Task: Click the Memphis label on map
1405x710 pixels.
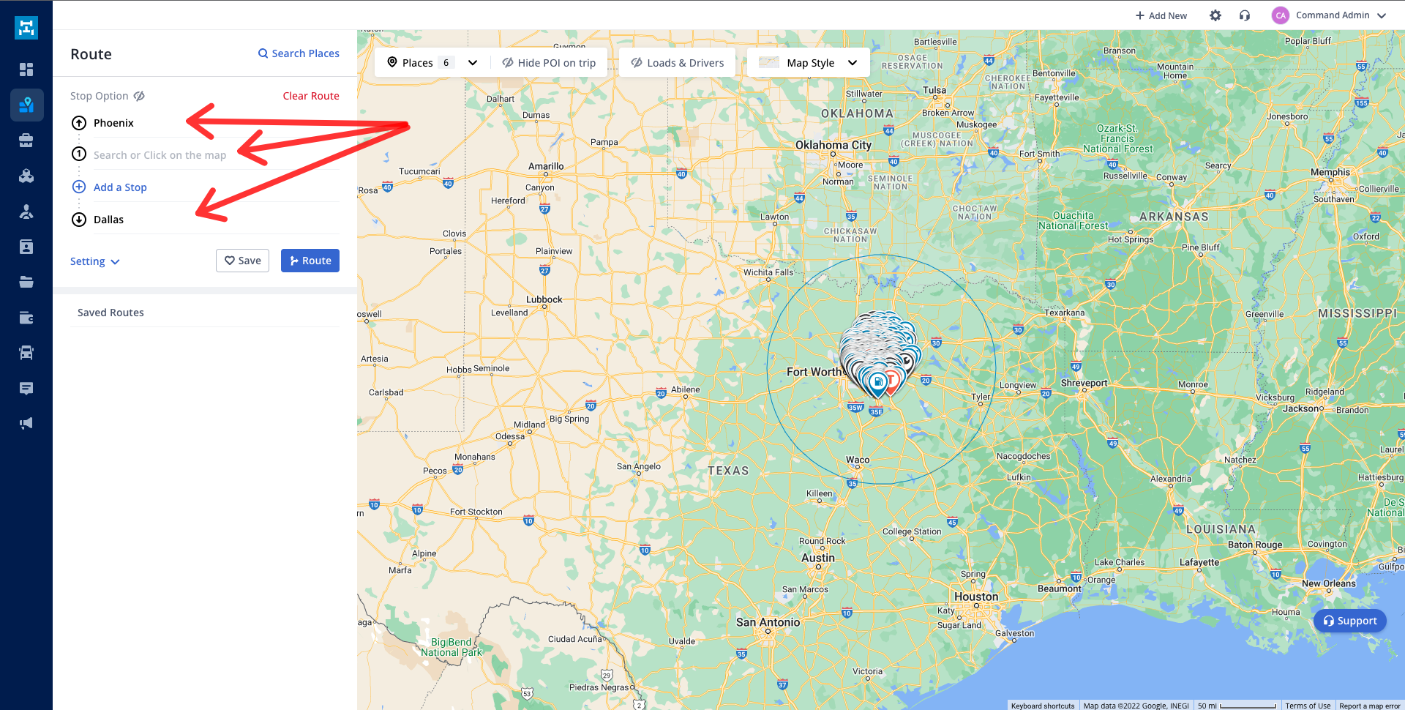Action: (1330, 172)
